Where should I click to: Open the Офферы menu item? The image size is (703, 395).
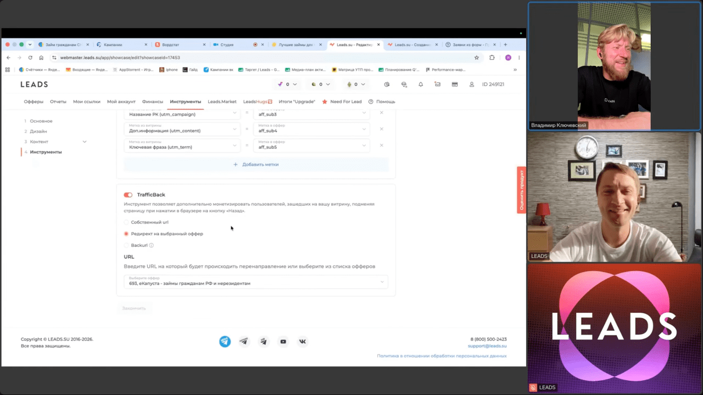click(x=34, y=101)
